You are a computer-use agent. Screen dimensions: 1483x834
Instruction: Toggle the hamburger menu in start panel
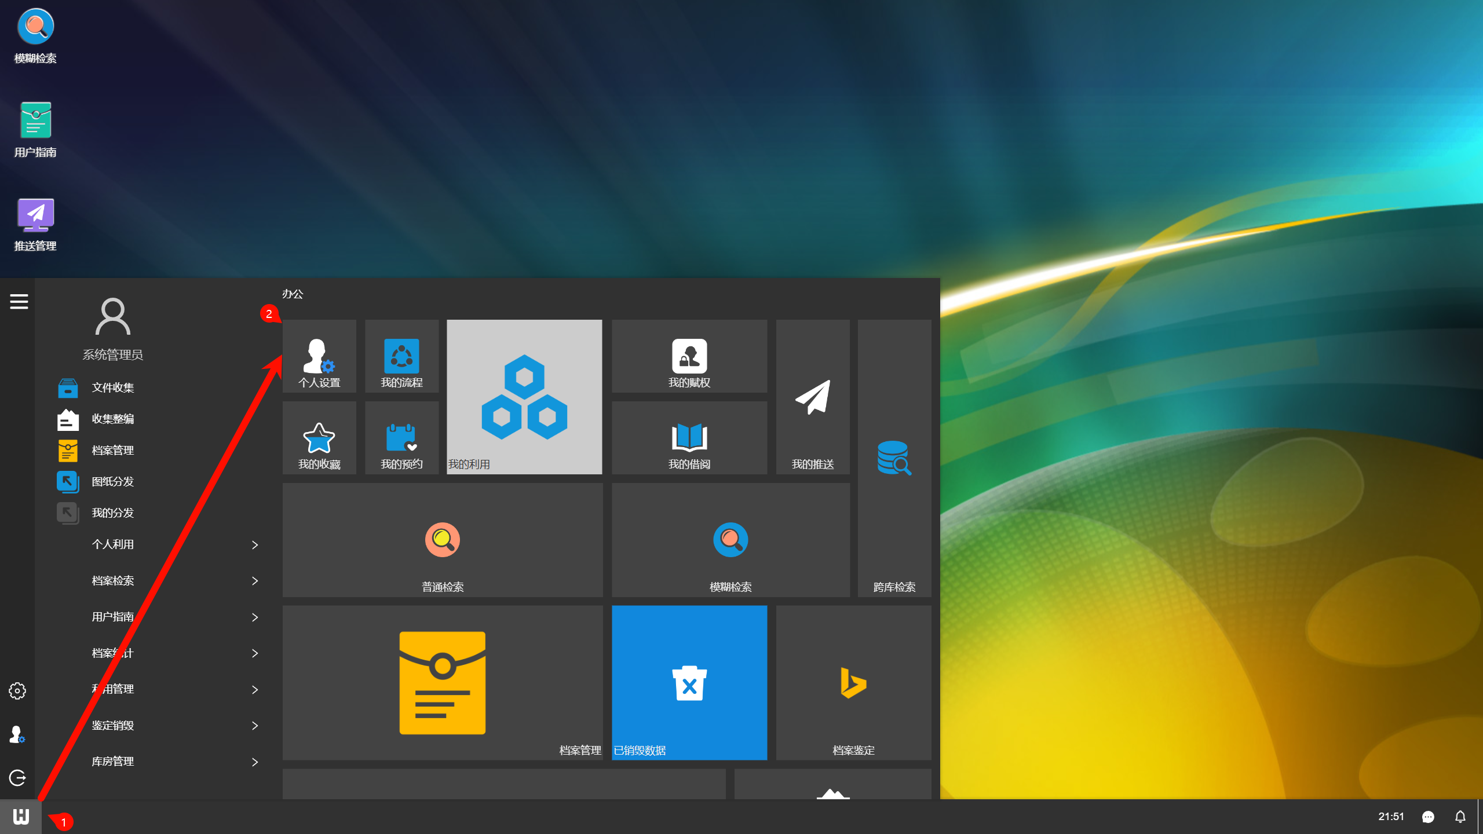[x=19, y=302]
